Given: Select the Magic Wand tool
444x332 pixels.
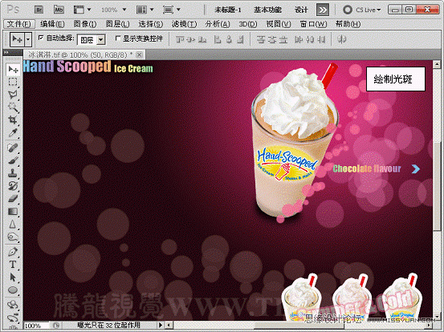Looking at the screenshot, I should click(13, 107).
